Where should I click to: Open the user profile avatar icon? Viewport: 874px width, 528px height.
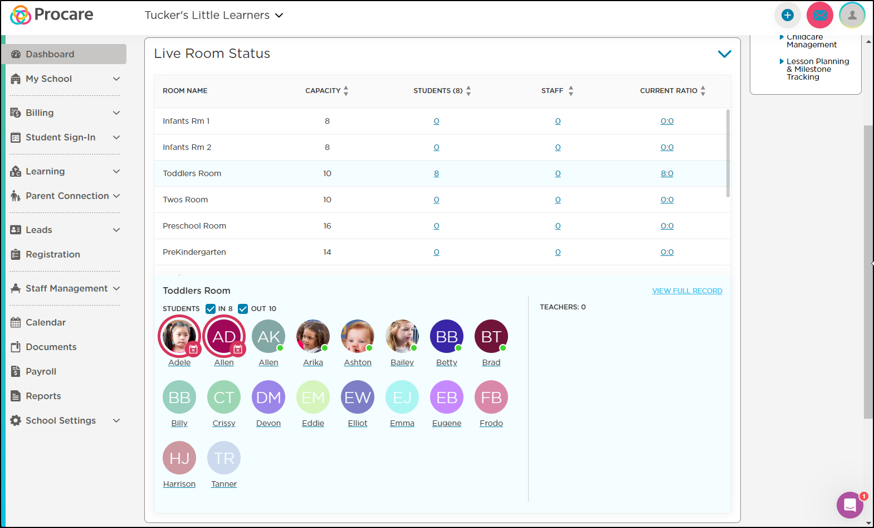pos(852,15)
